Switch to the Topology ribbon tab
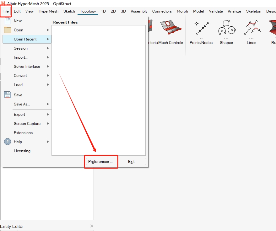This screenshot has width=276, height=231. pyautogui.click(x=88, y=11)
